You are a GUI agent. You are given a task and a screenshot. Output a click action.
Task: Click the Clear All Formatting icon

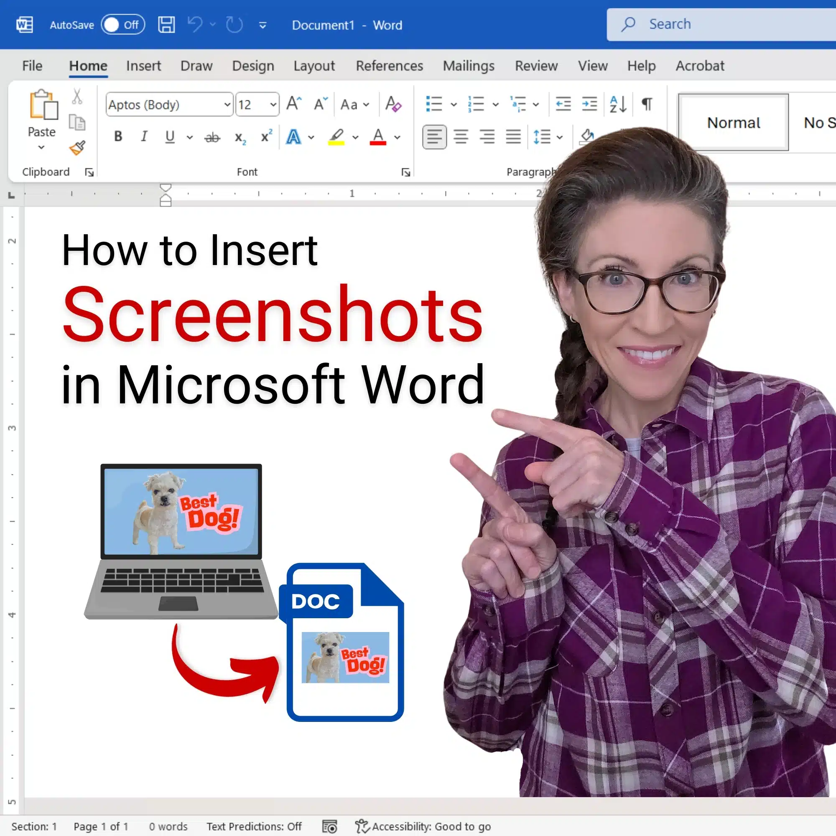(x=393, y=104)
